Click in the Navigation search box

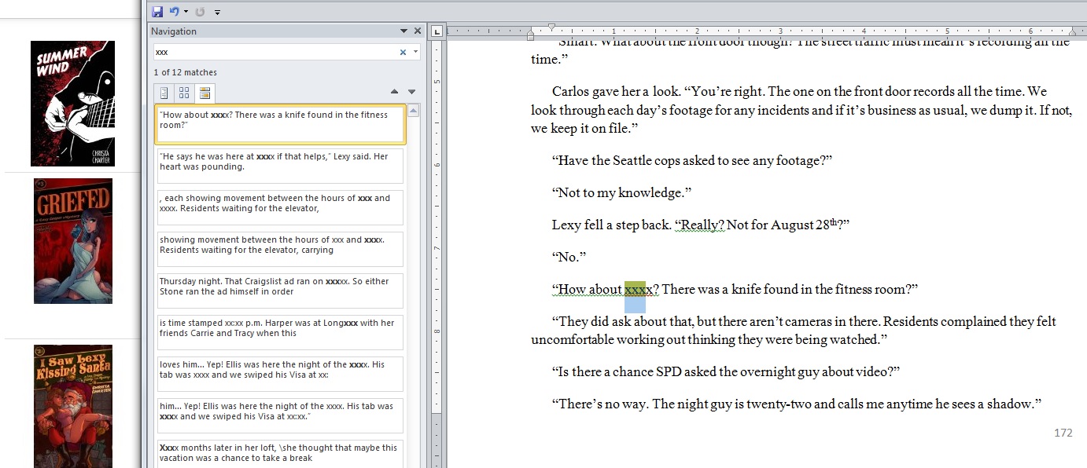click(x=275, y=52)
